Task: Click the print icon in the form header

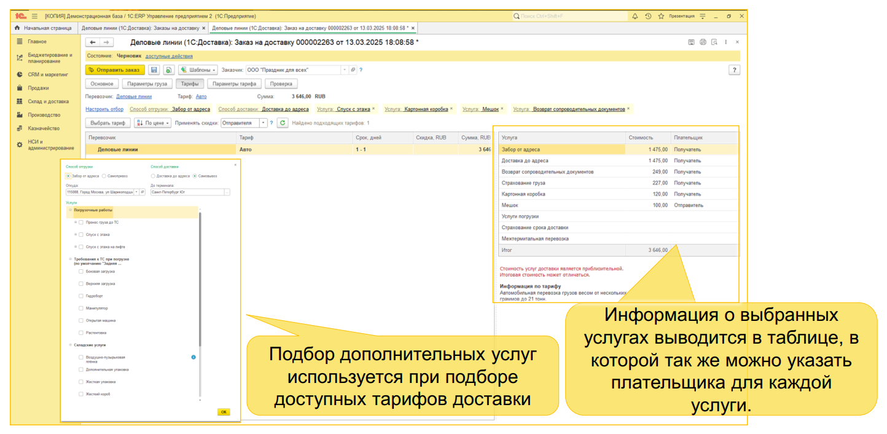Action: tap(703, 42)
